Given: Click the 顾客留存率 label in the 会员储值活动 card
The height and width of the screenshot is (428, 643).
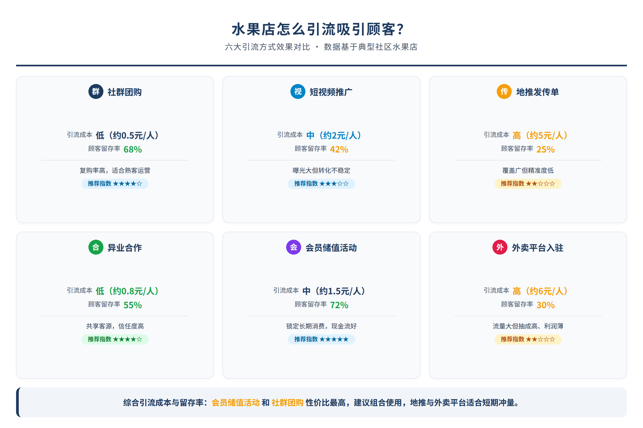Looking at the screenshot, I should click(x=310, y=304).
